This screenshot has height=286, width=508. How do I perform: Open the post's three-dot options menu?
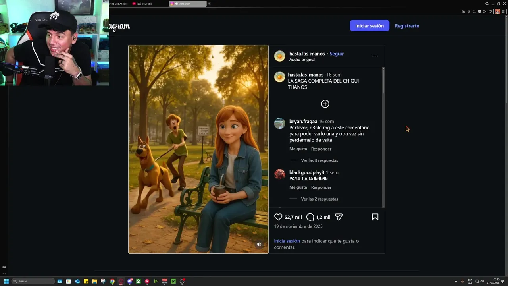(x=375, y=56)
